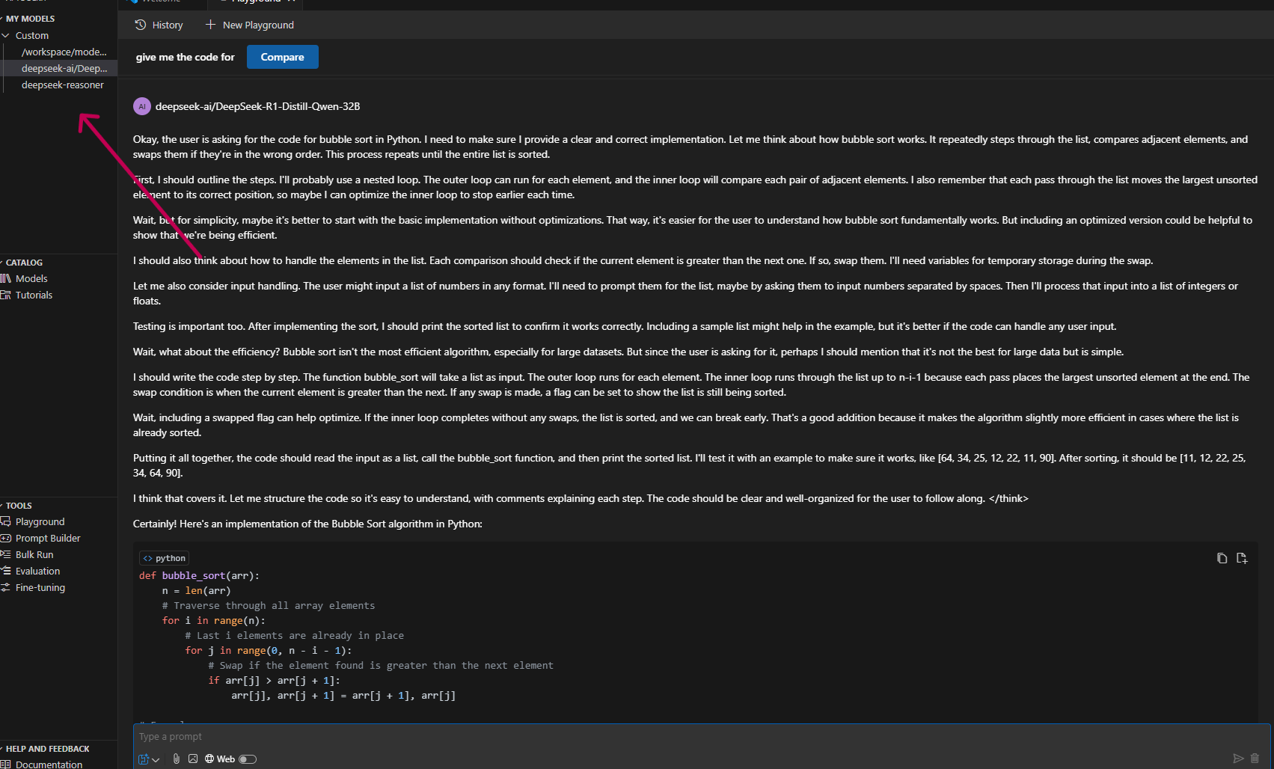
Task: Open the Documentation link
Action: (50, 764)
